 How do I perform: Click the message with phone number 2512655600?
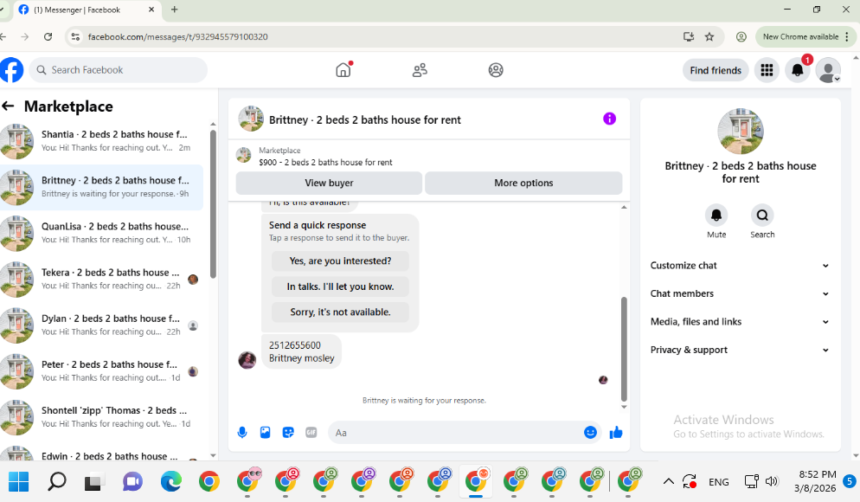(302, 351)
